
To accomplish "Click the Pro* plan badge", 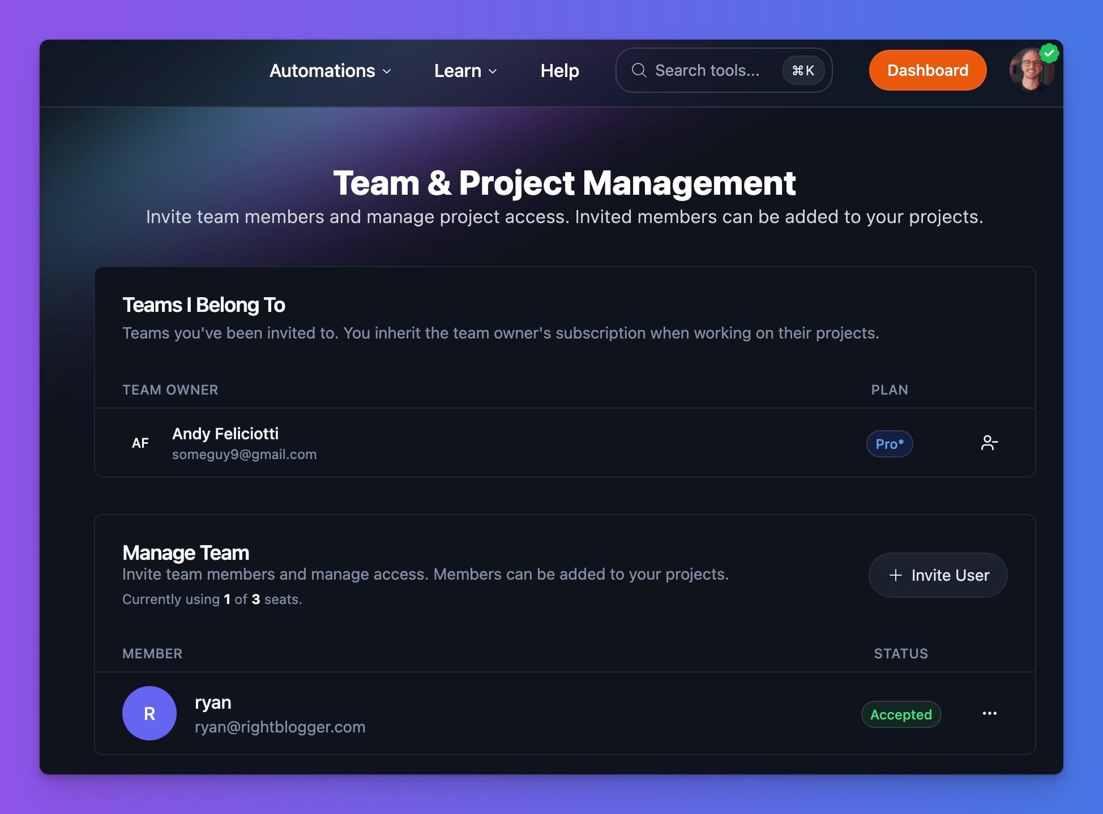I will click(x=889, y=444).
